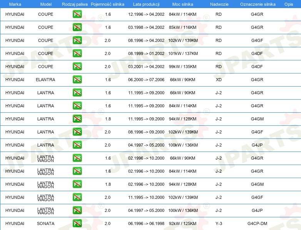The image size is (301, 230).
Task: Click the Pojemność silnika column header
Action: click(107, 4)
